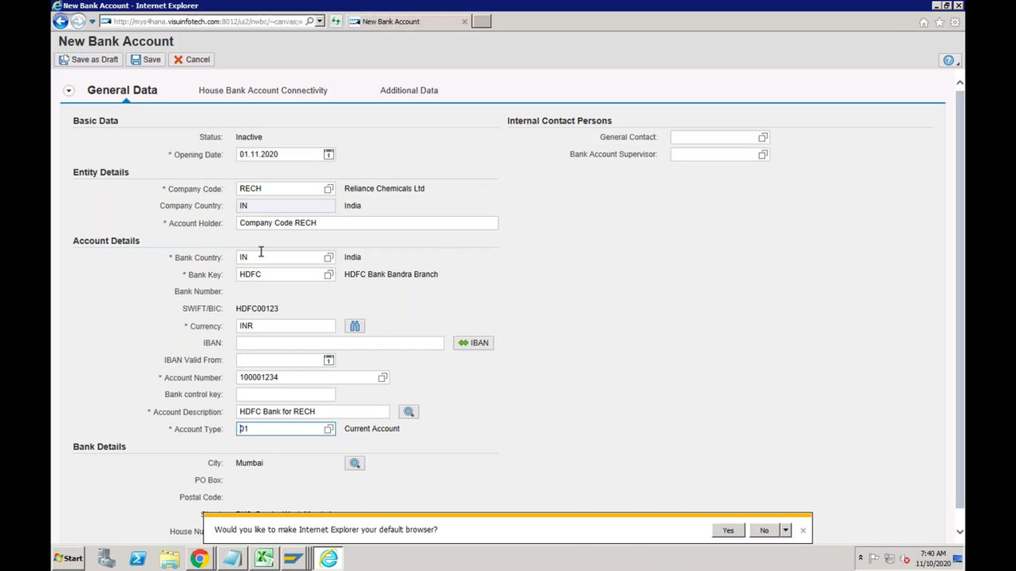The image size is (1016, 571).
Task: Switch to the Additional Data tab
Action: 408,90
